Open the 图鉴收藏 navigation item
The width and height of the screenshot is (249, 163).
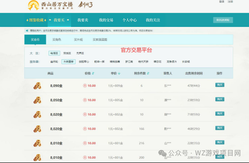(36, 20)
